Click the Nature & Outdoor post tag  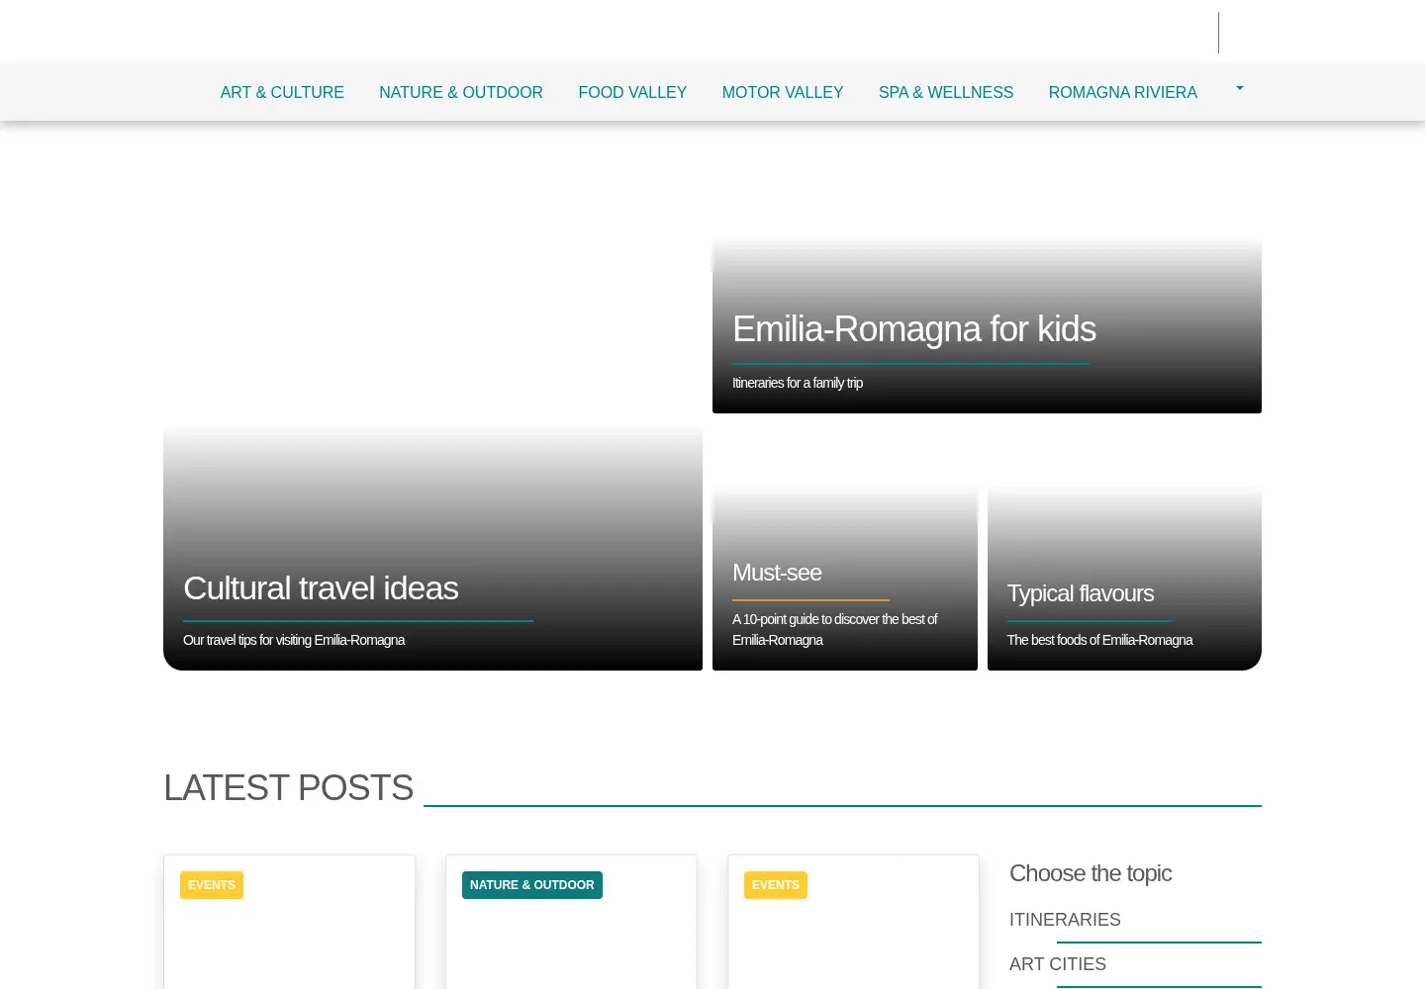532,885
